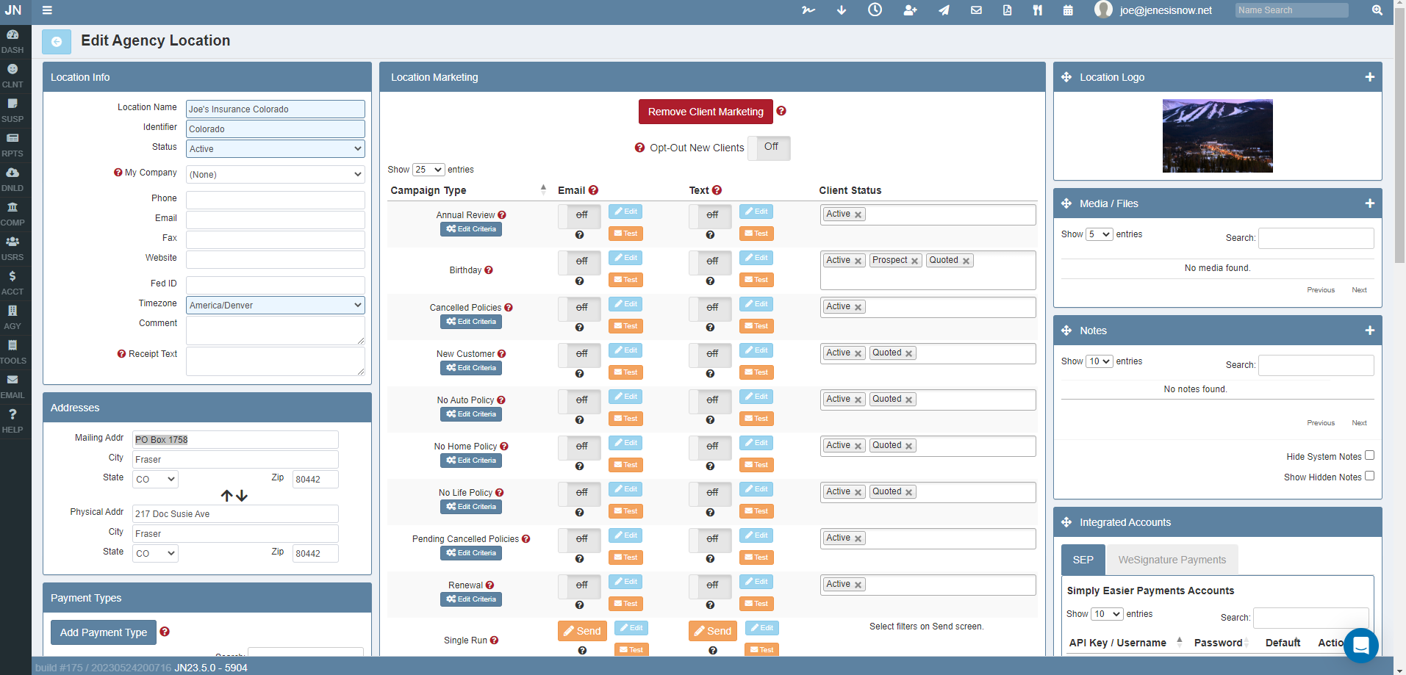
Task: Open the CLNT sidebar item
Action: tap(12, 76)
